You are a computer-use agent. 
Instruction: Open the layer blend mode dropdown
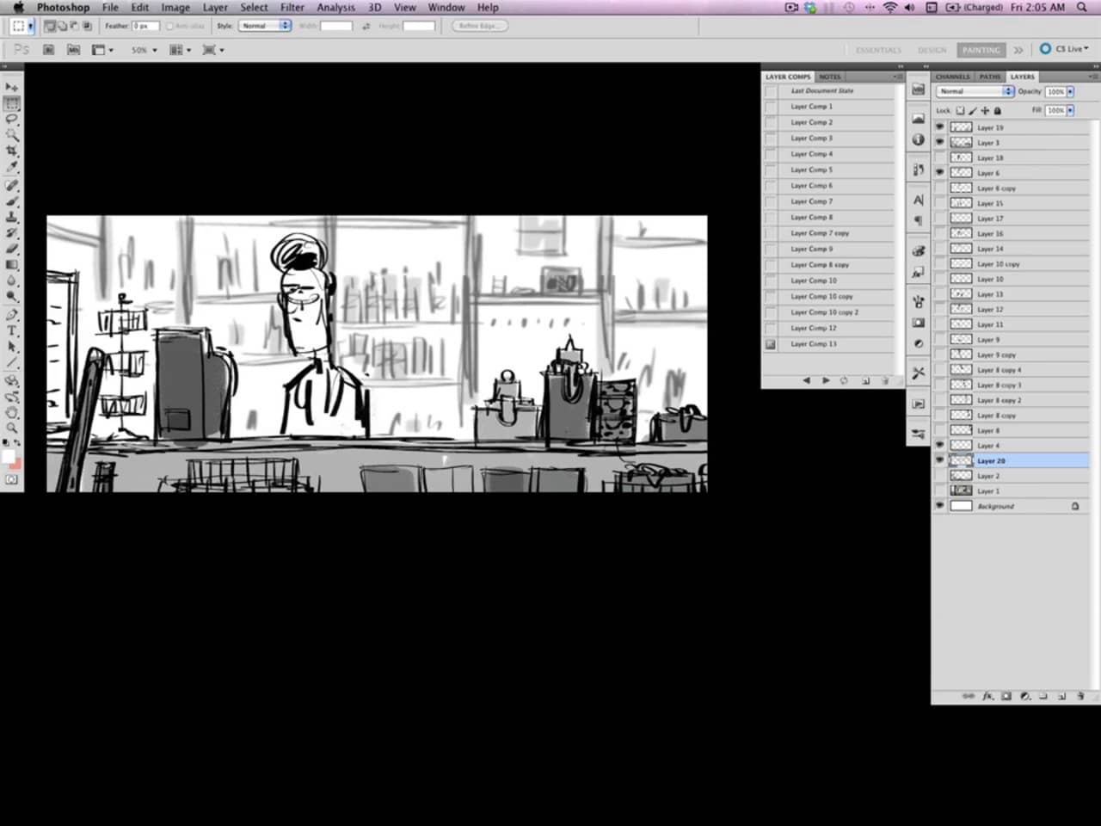coord(975,91)
